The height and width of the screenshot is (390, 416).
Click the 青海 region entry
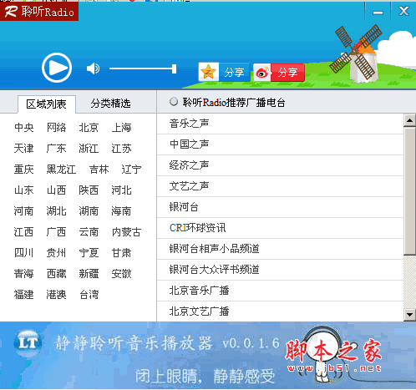point(24,274)
